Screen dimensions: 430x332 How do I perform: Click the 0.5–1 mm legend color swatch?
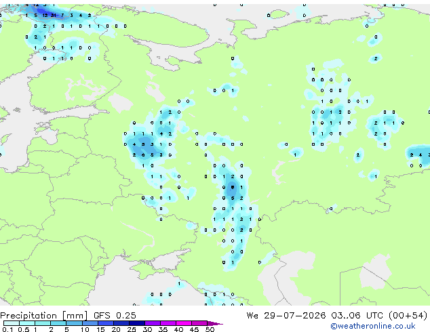click(x=27, y=323)
